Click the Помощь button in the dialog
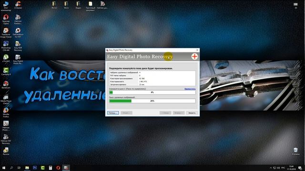 coord(113,113)
